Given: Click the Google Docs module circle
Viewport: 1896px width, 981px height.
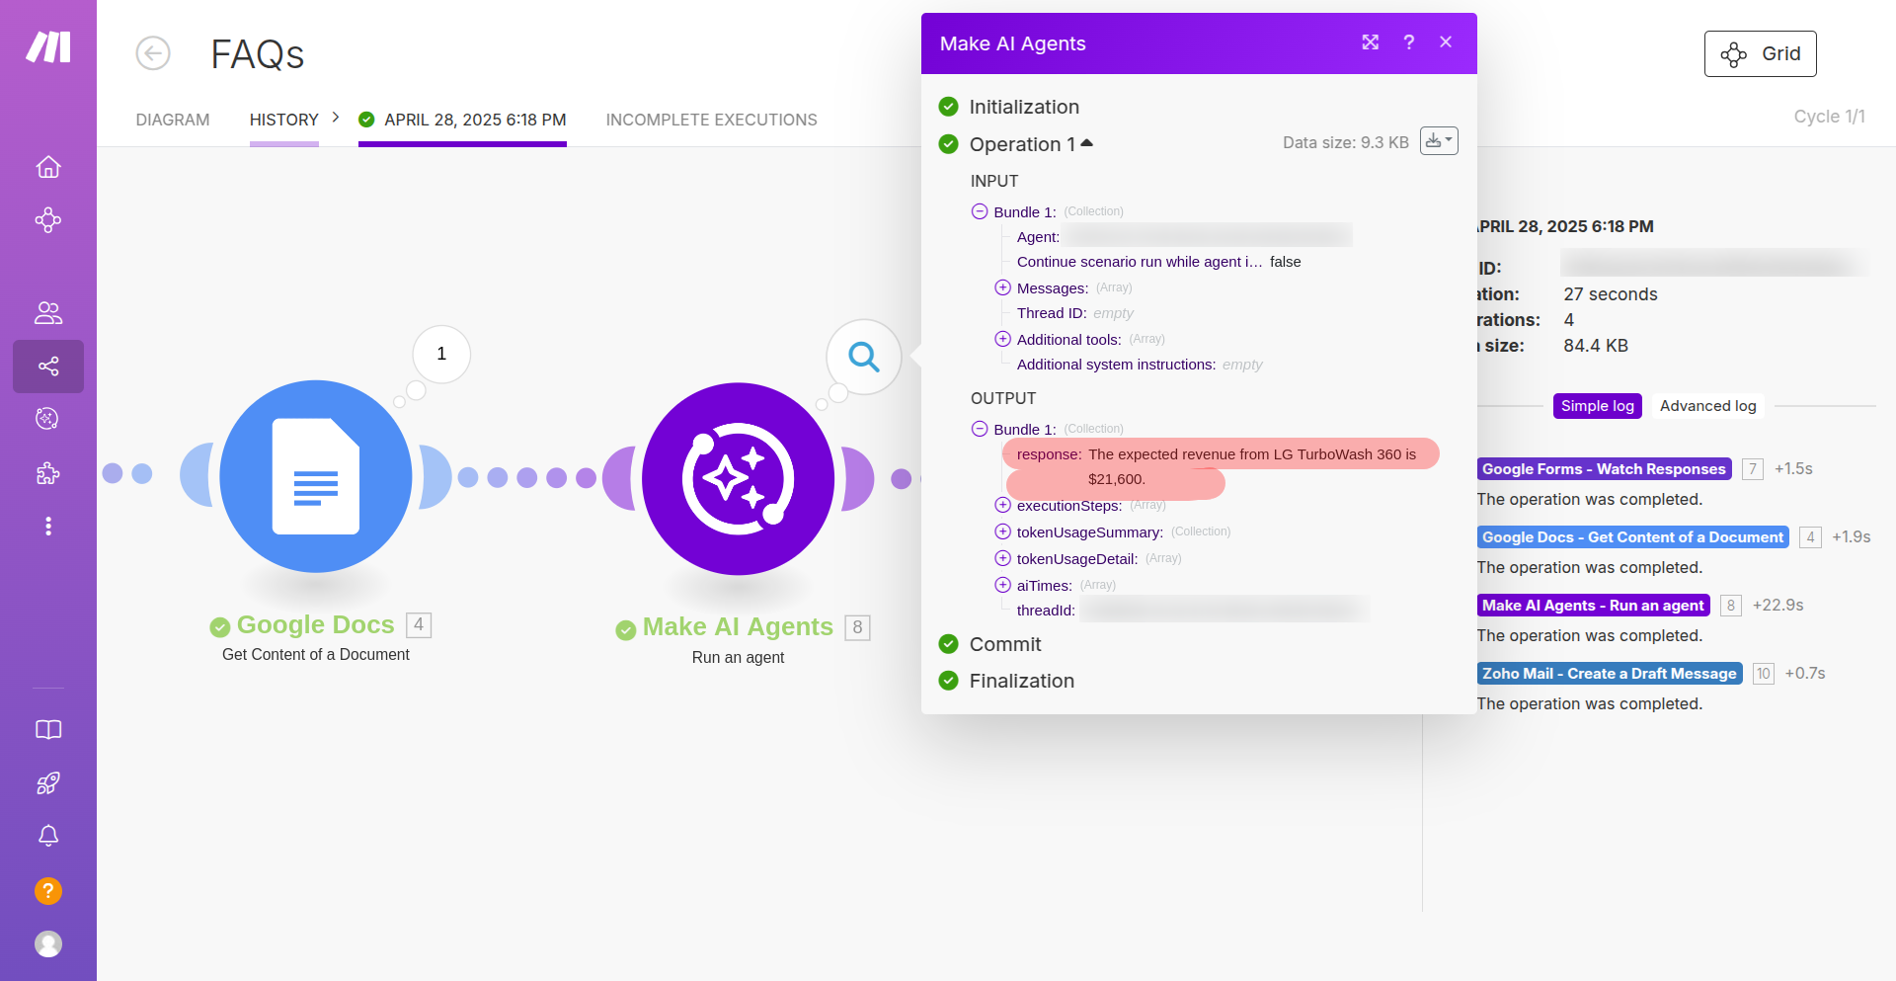Looking at the screenshot, I should click(316, 477).
